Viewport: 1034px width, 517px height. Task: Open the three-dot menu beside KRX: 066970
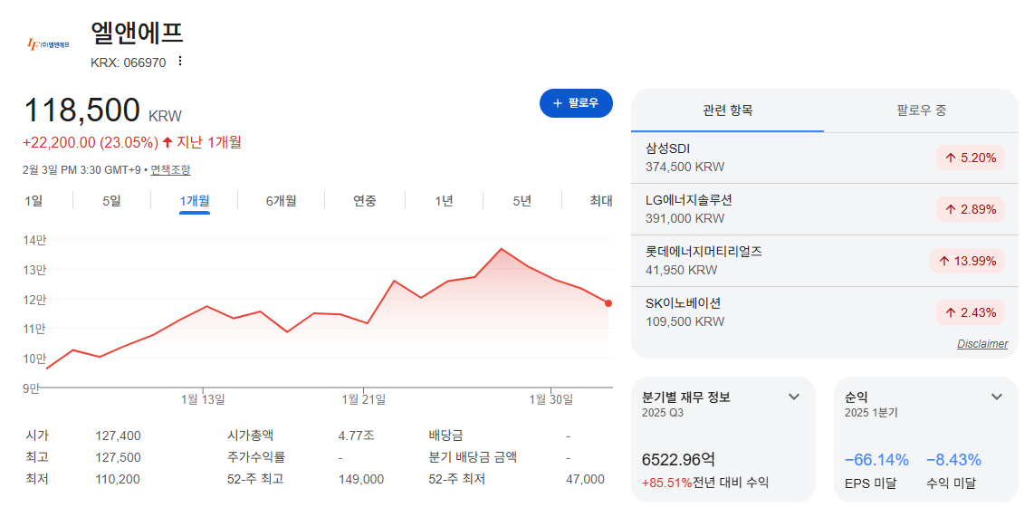click(x=179, y=62)
